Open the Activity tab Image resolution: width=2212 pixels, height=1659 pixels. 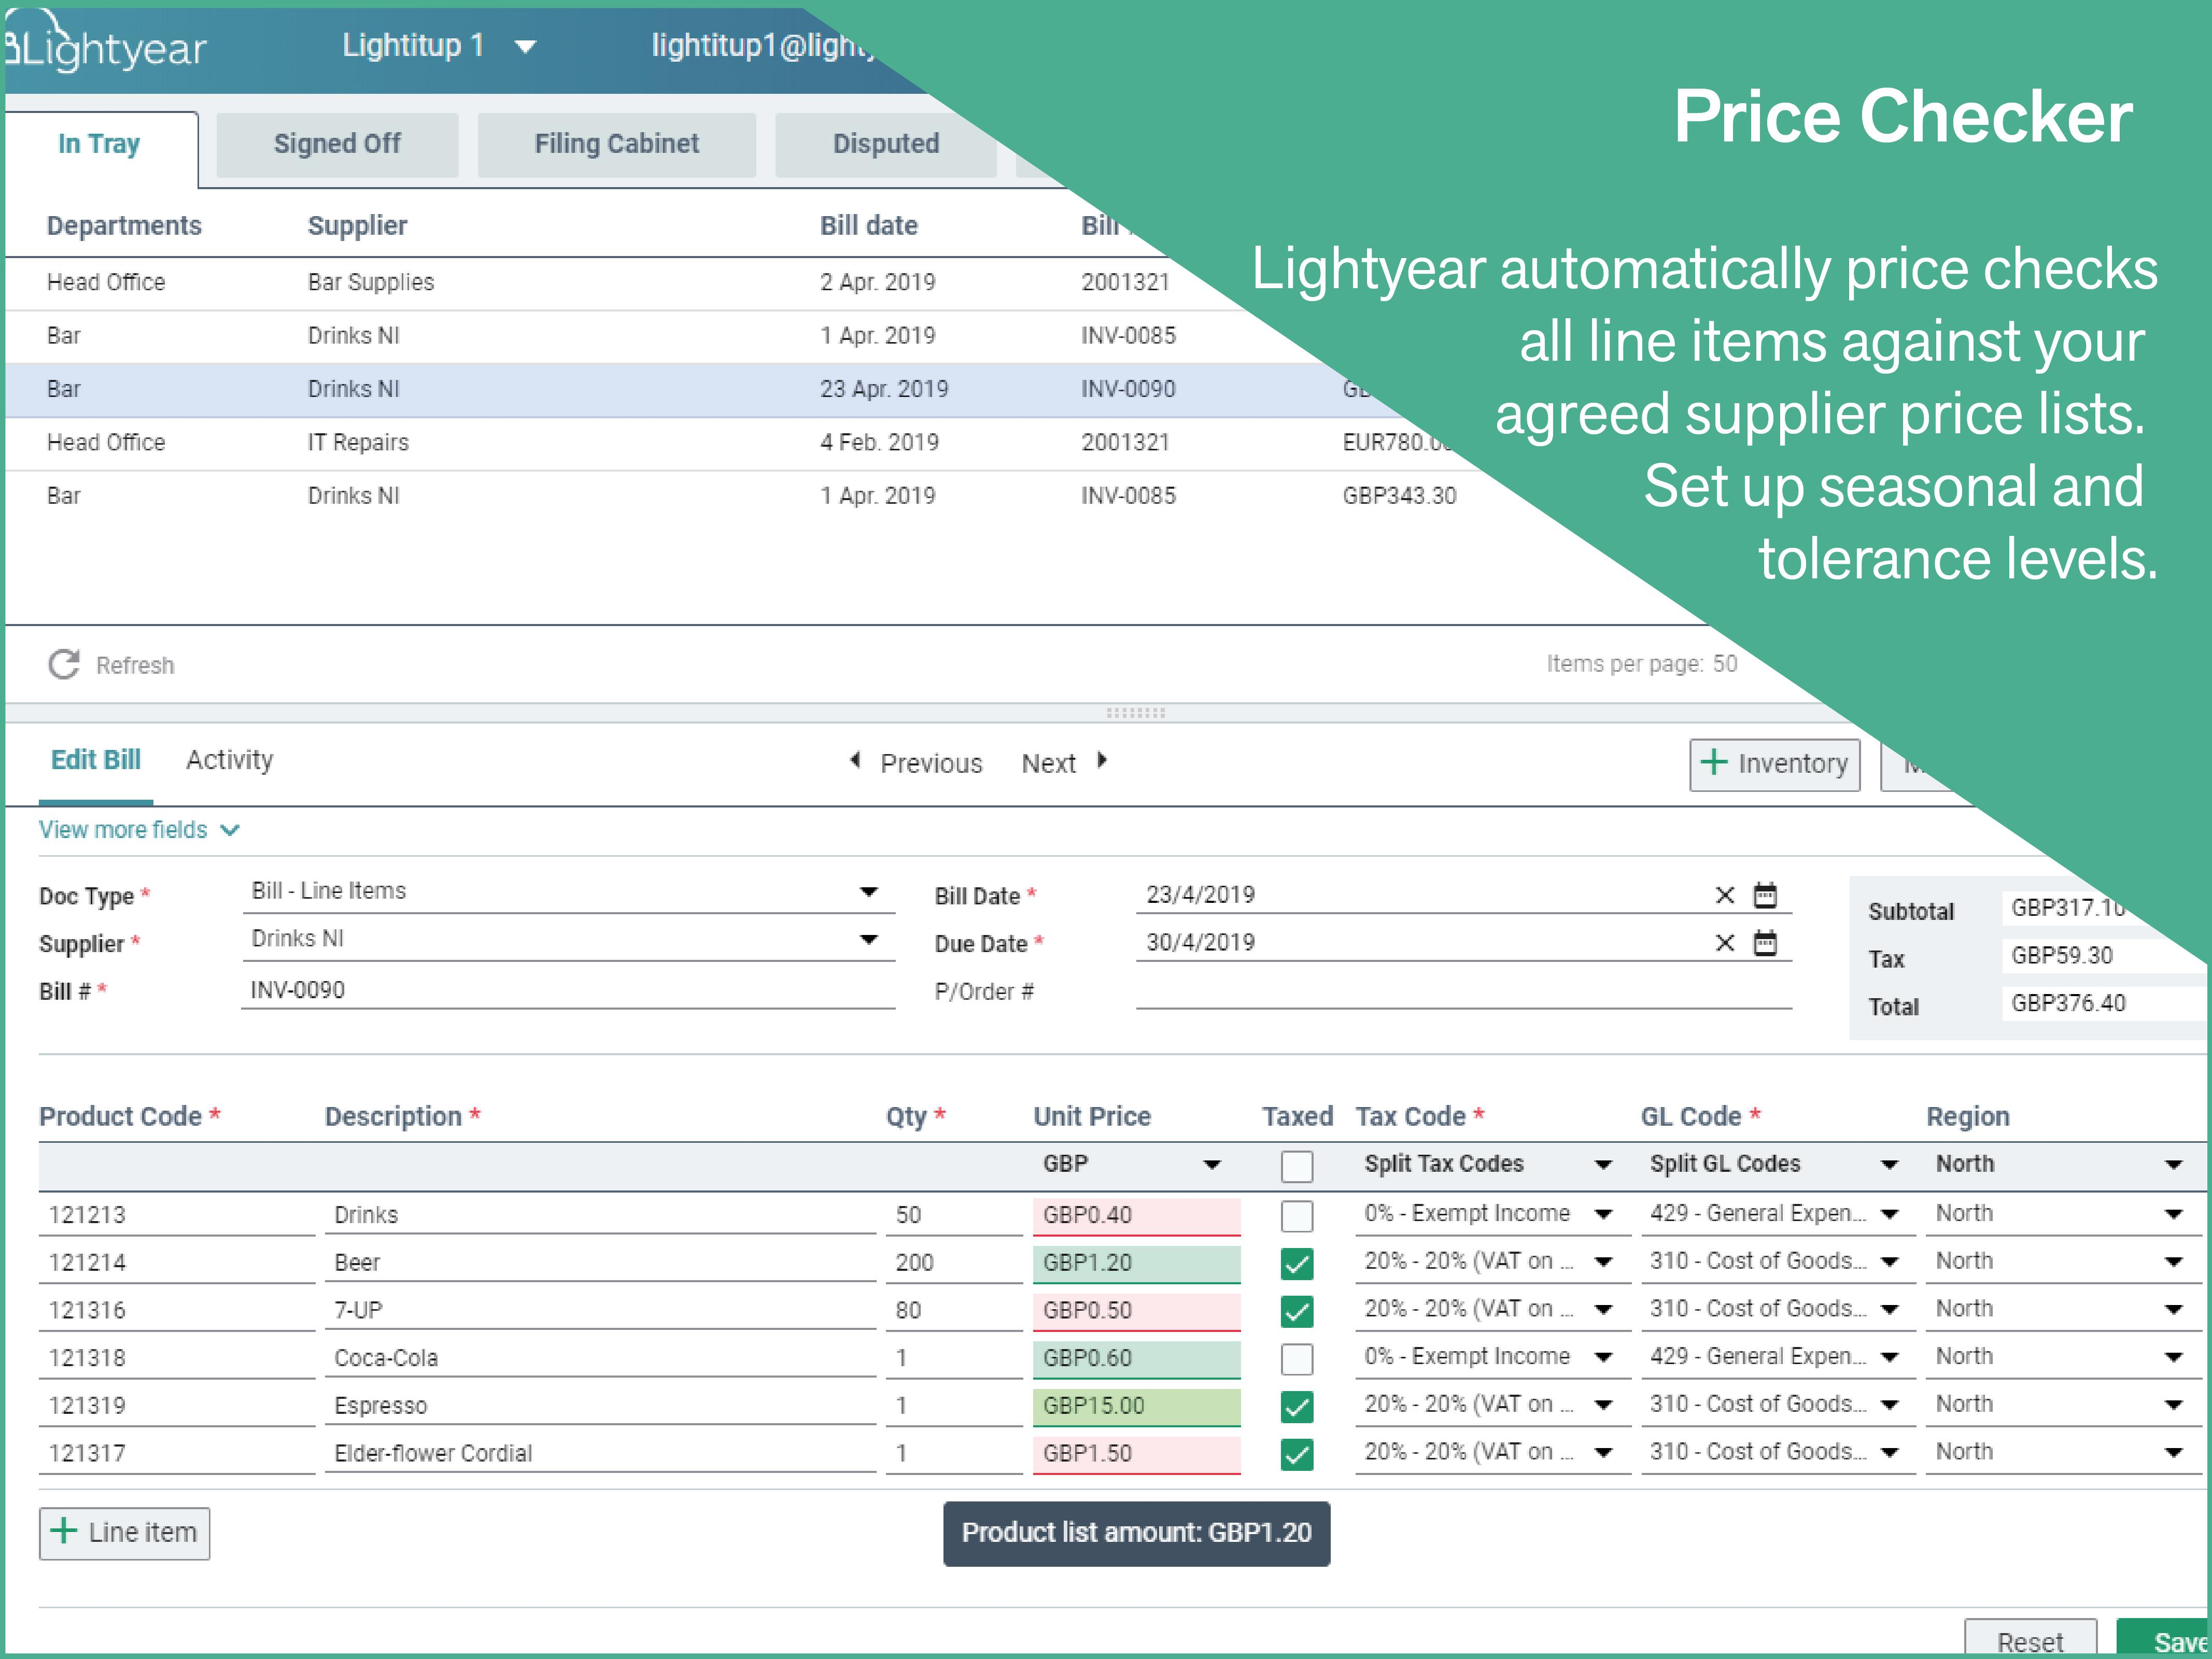pyautogui.click(x=229, y=760)
